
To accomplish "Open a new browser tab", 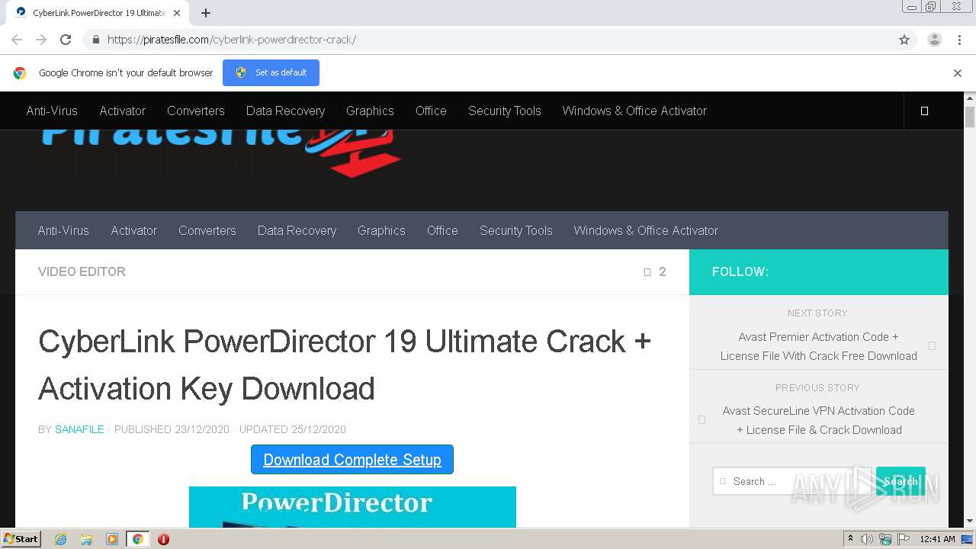I will pyautogui.click(x=206, y=13).
